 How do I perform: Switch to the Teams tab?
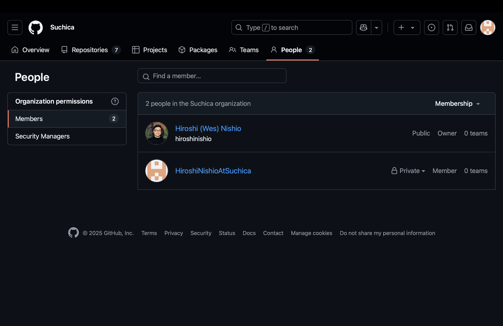coord(249,50)
